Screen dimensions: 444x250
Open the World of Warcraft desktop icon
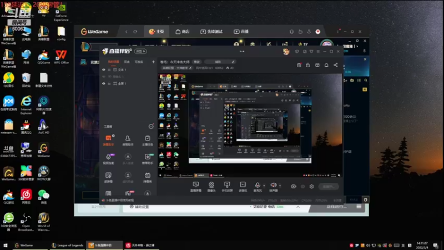pos(44,222)
